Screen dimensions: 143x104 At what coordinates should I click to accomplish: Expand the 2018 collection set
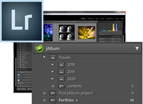53,64
